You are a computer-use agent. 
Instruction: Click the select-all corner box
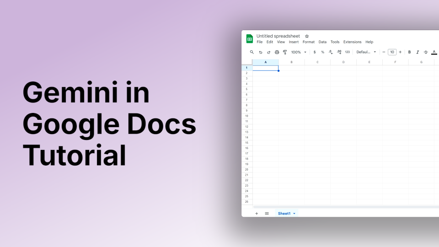(247, 62)
